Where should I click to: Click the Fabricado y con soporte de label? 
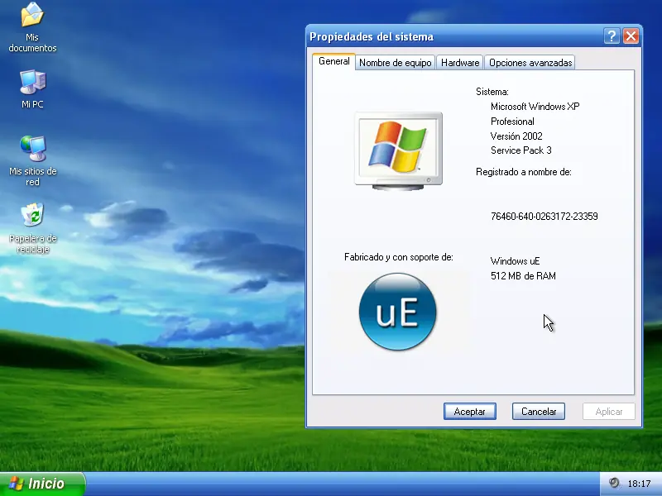(399, 257)
